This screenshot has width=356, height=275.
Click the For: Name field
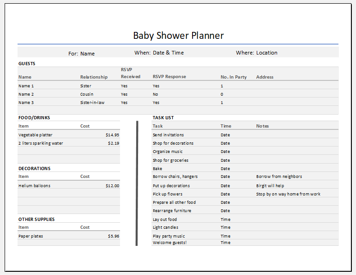click(82, 54)
